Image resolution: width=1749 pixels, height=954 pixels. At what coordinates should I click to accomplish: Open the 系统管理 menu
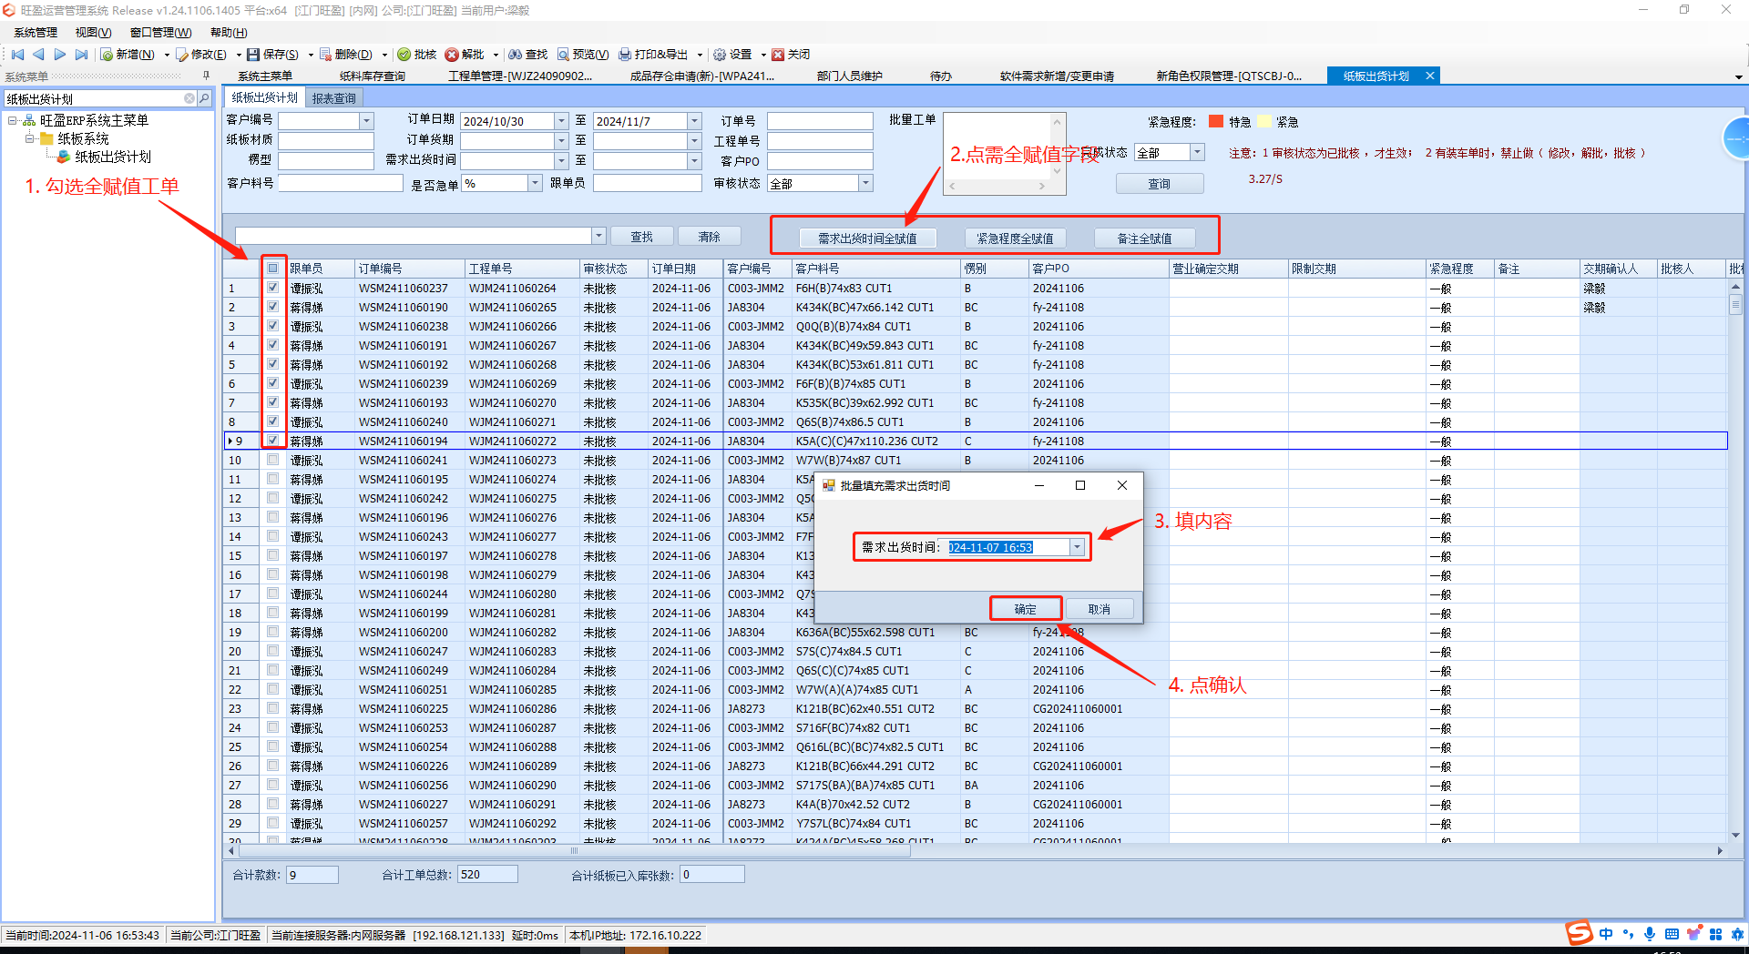pos(36,33)
